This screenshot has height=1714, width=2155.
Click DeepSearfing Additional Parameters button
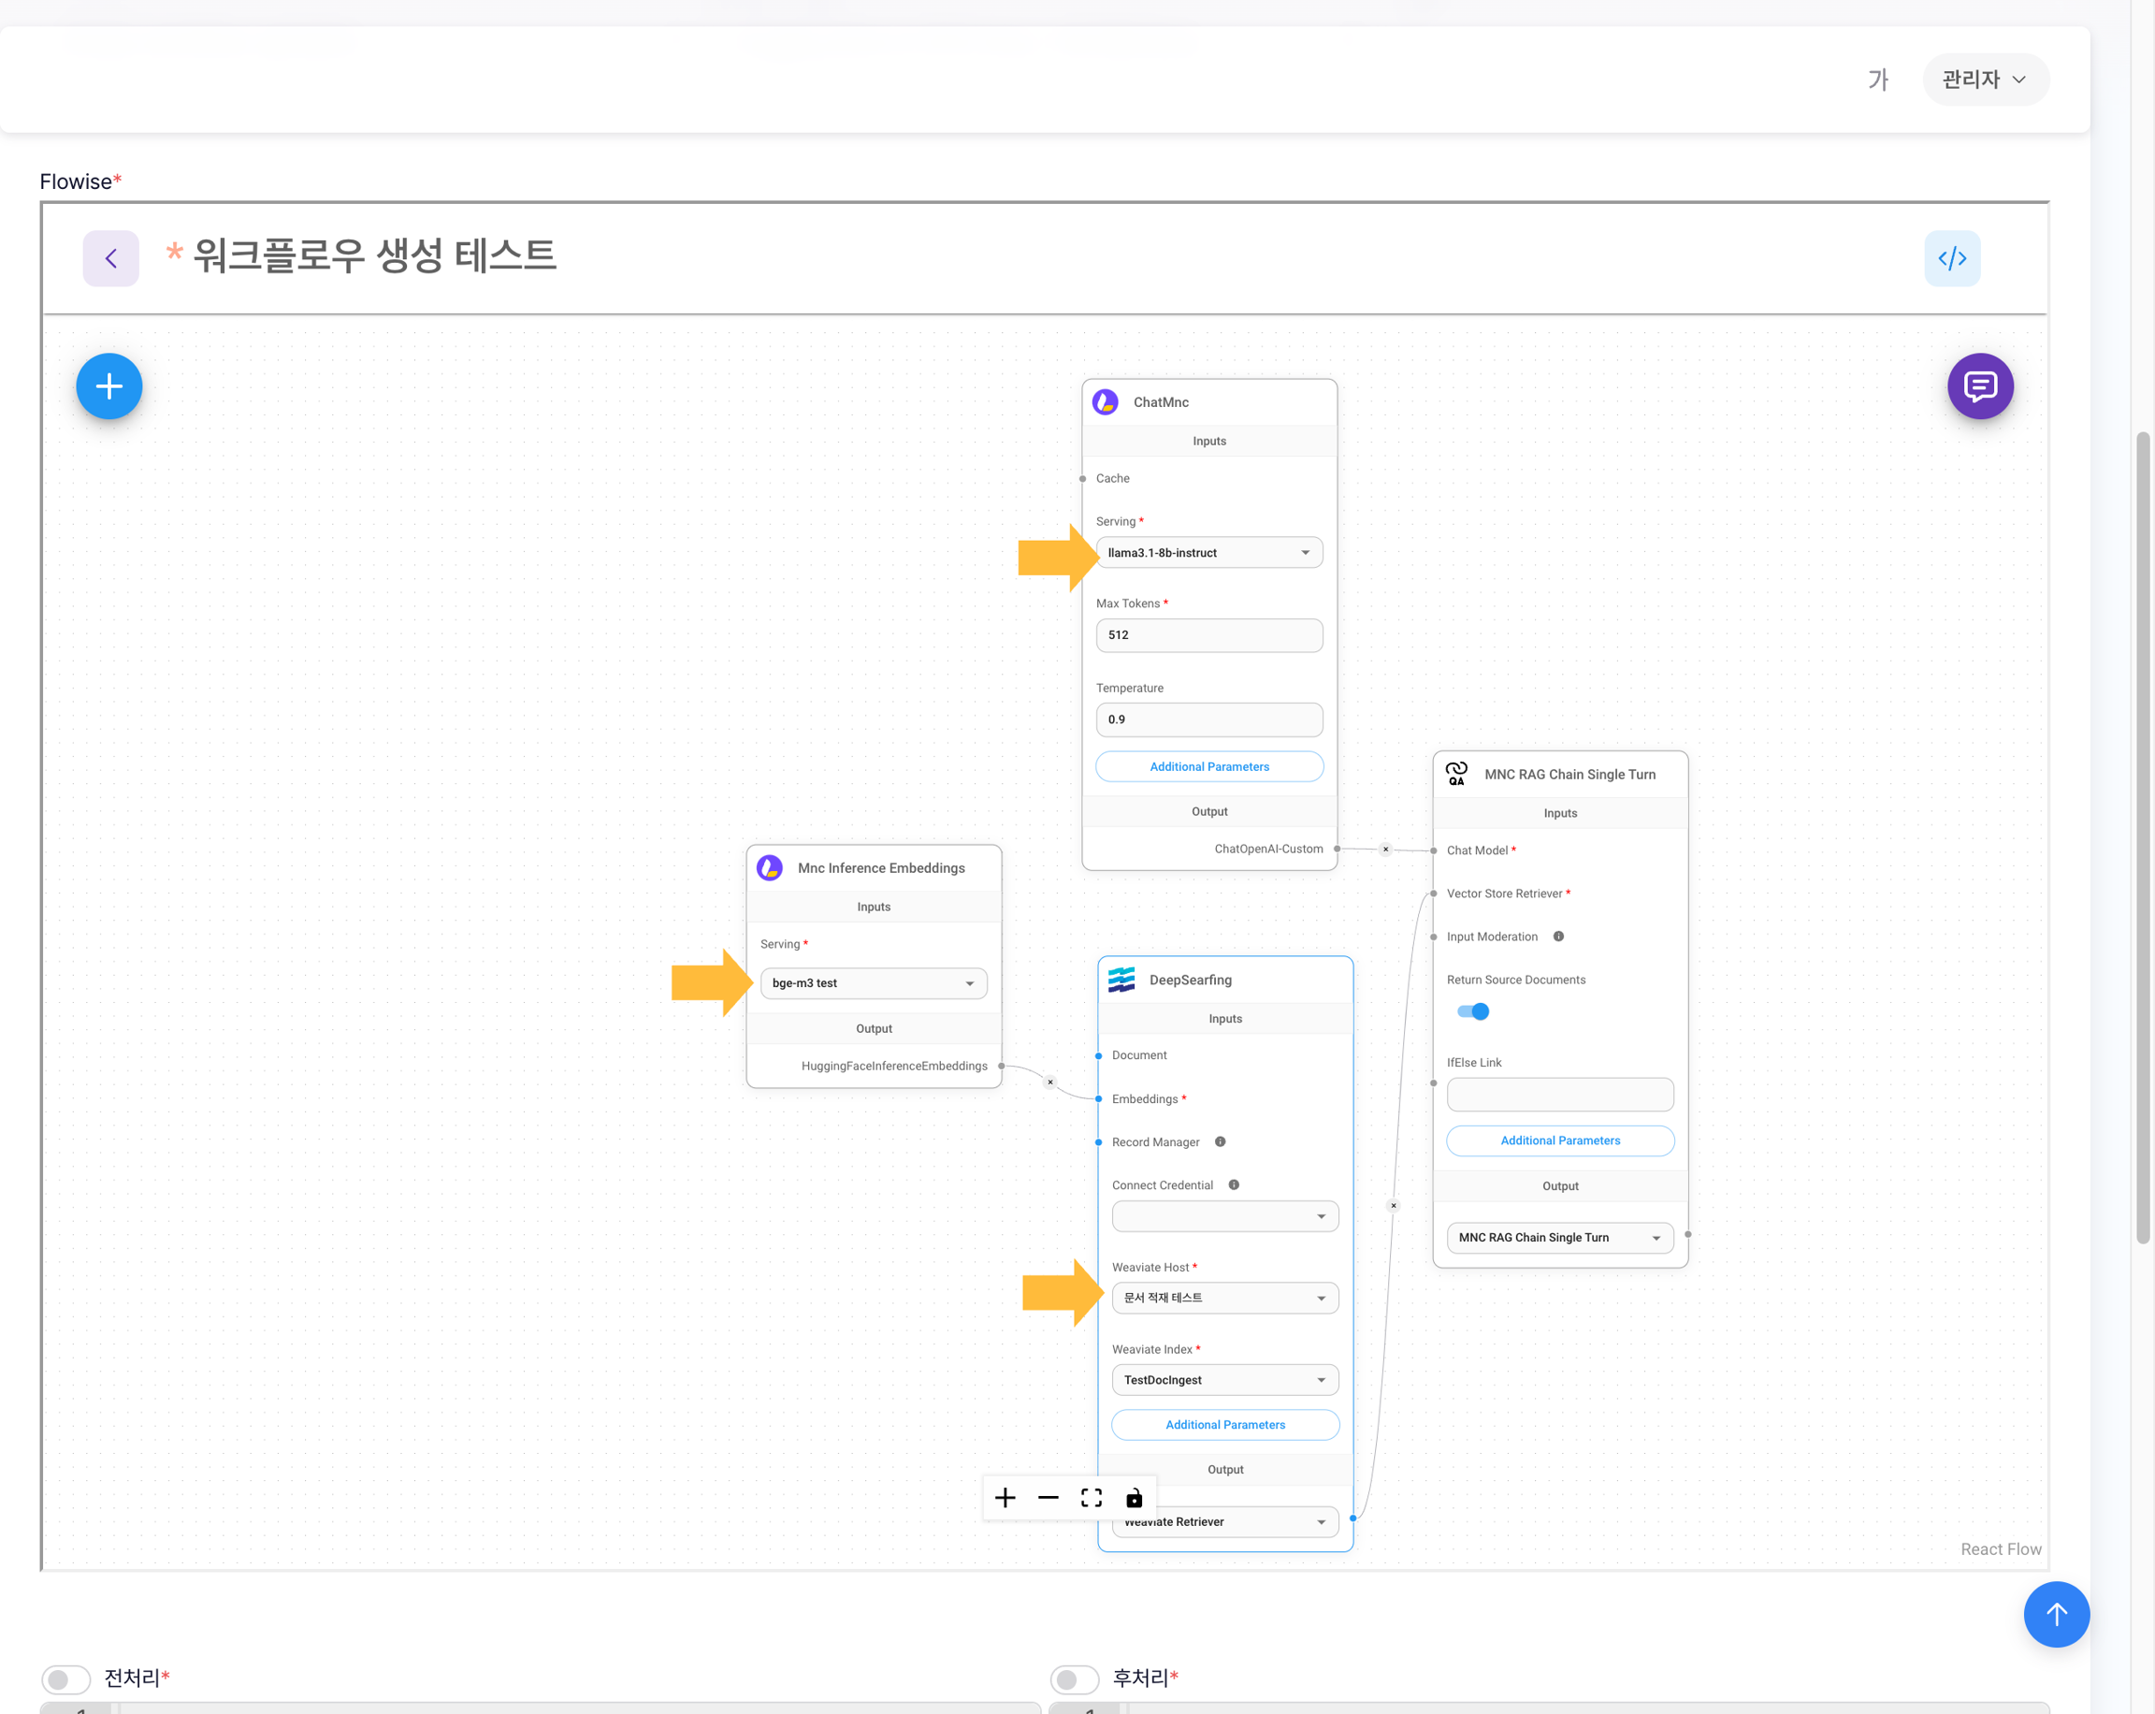click(x=1224, y=1424)
